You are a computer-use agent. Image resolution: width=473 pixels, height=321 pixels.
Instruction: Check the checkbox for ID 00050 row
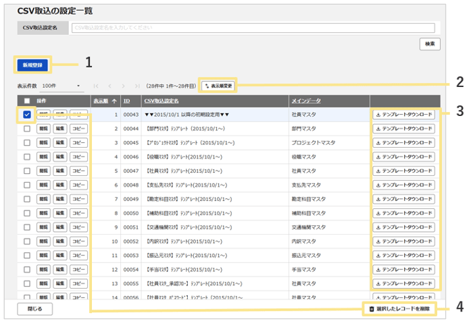coord(27,213)
